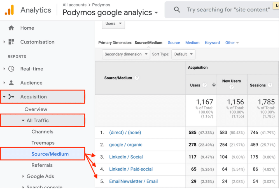Expand the Google Ads submenu

click(x=24, y=176)
